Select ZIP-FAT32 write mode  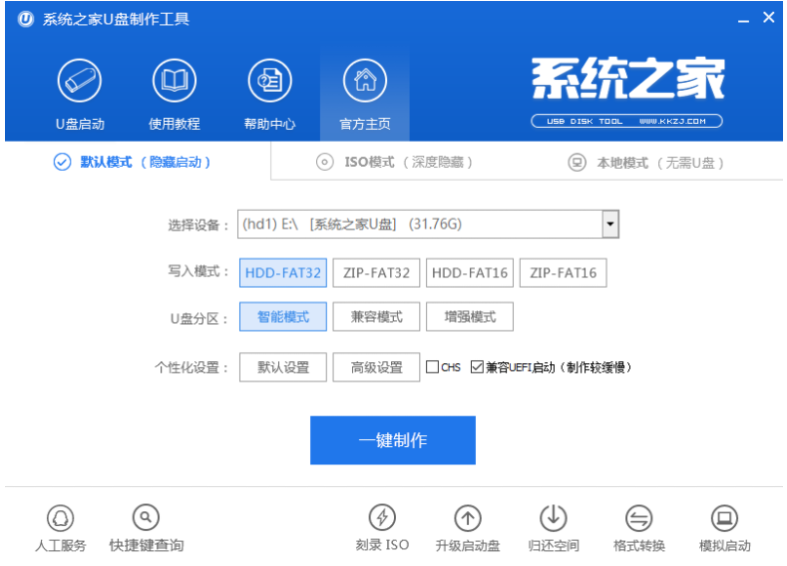[x=376, y=273]
